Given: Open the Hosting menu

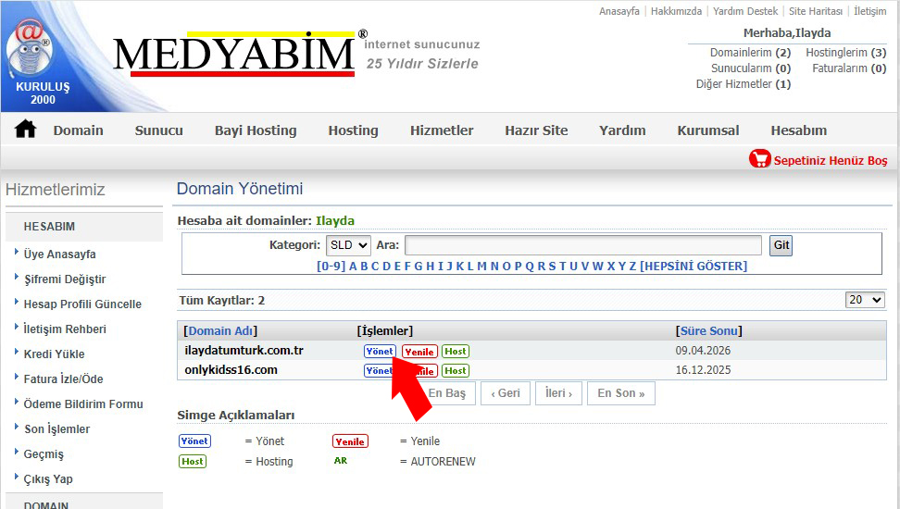Looking at the screenshot, I should pyautogui.click(x=353, y=130).
